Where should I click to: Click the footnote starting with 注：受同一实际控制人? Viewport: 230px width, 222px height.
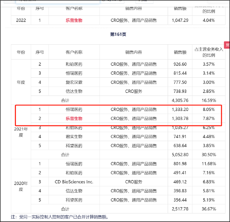click(x=59, y=217)
